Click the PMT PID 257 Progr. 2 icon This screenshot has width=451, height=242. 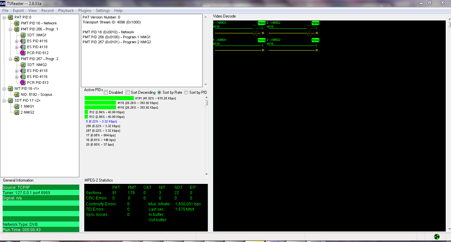(x=16, y=59)
